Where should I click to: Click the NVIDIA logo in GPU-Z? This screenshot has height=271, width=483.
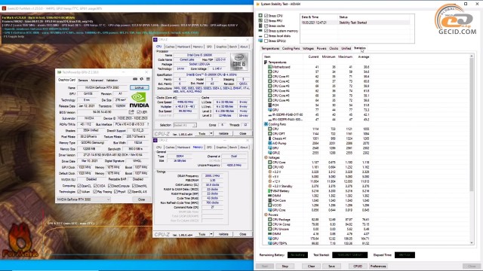click(139, 100)
